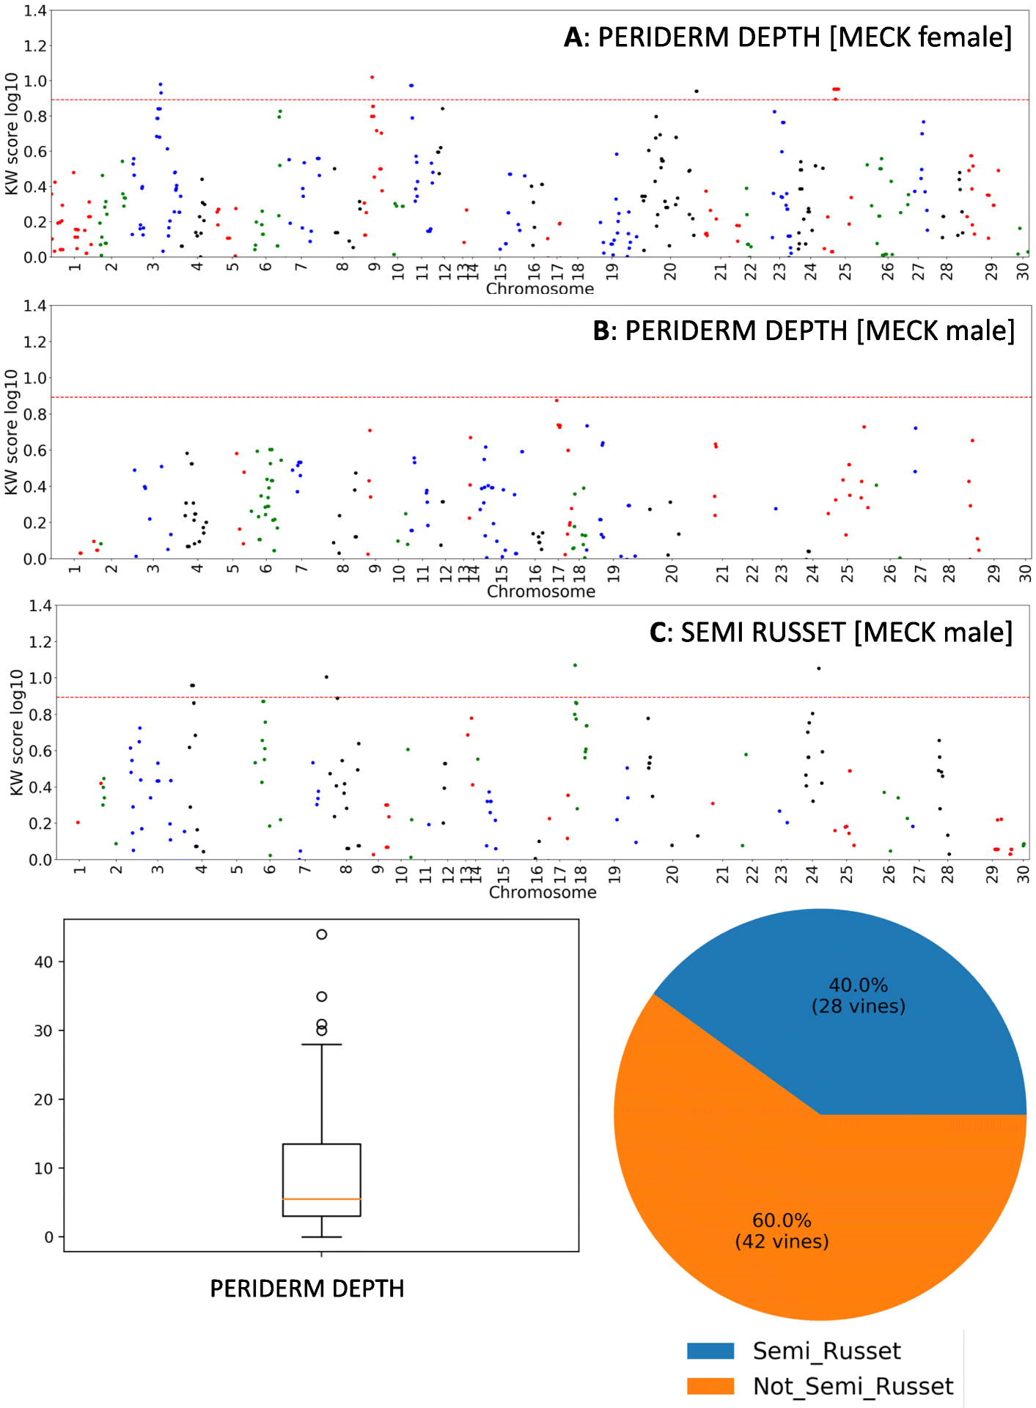1036x1408 pixels.
Task: Click the red dashed threshold line in panel B
Action: pos(540,397)
